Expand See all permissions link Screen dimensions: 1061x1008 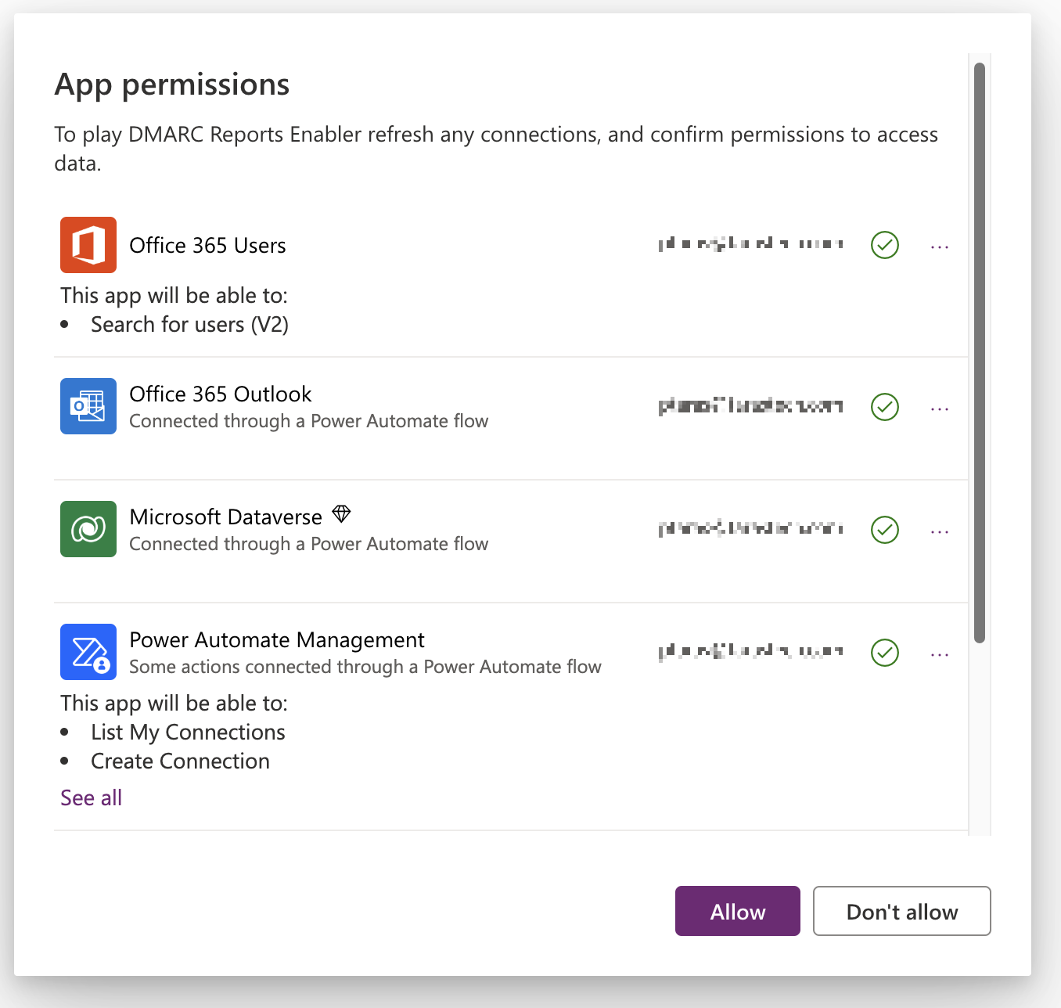(92, 797)
